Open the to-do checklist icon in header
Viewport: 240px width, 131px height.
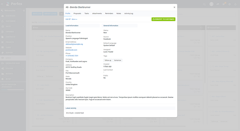click(224, 4)
